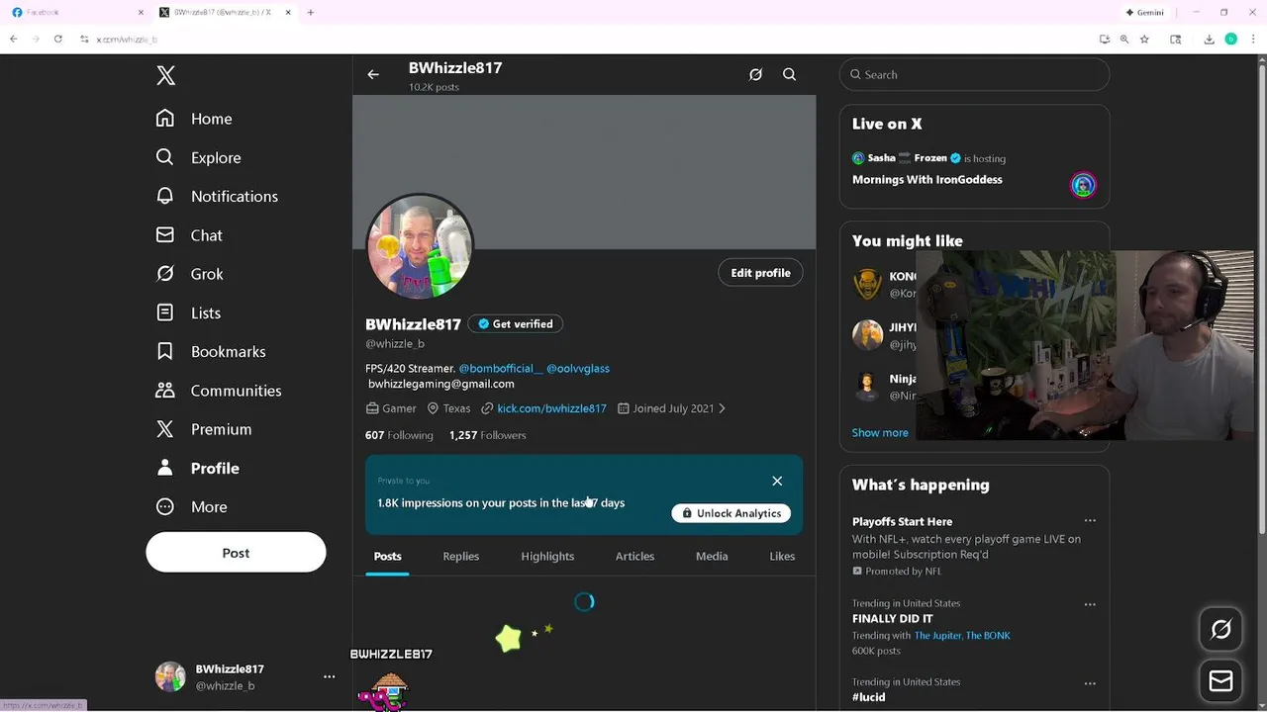Open Chat from the sidebar
1267x712 pixels.
pos(189,235)
